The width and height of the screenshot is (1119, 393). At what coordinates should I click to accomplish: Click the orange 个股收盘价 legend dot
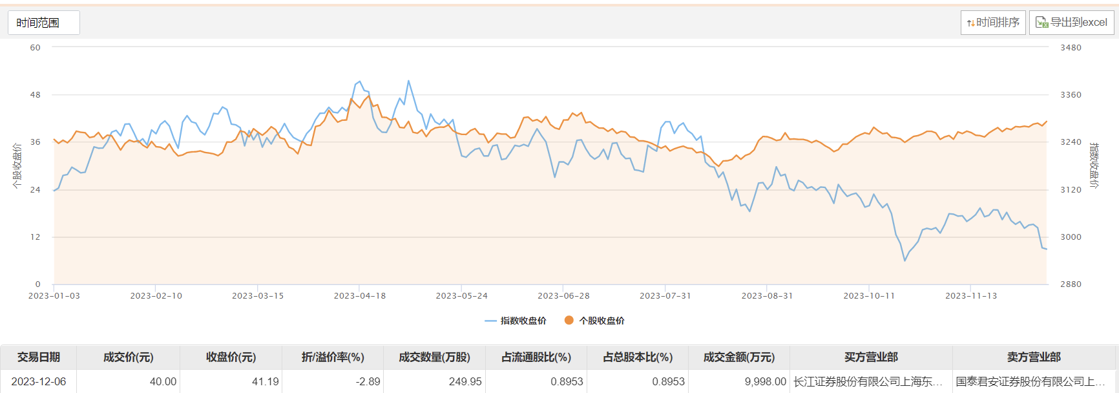coord(569,320)
